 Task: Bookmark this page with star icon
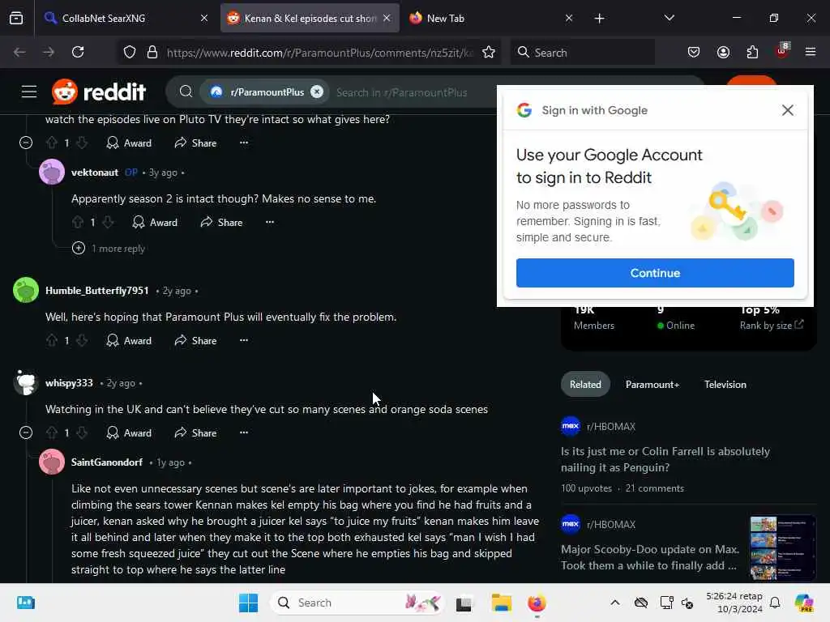coord(489,53)
